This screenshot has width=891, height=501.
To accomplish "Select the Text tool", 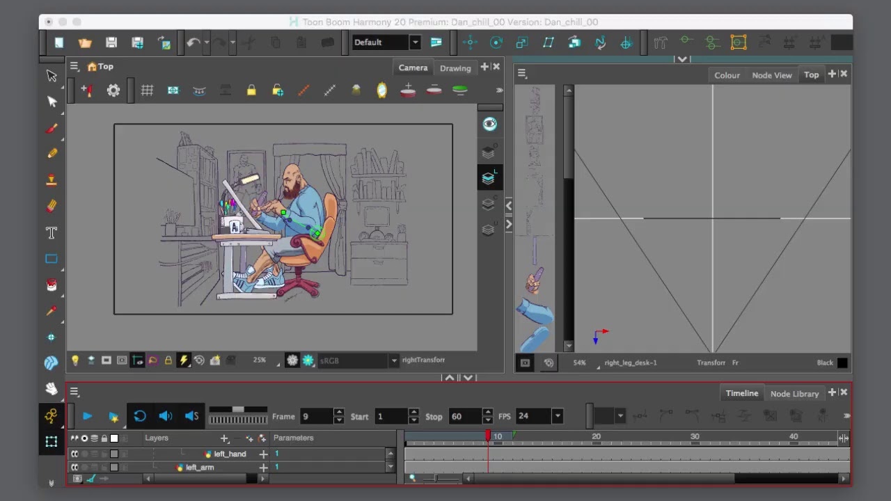I will (x=52, y=232).
